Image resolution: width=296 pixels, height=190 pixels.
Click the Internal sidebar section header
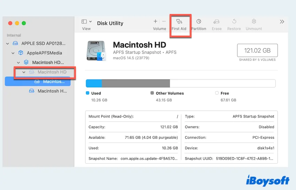pyautogui.click(x=14, y=35)
